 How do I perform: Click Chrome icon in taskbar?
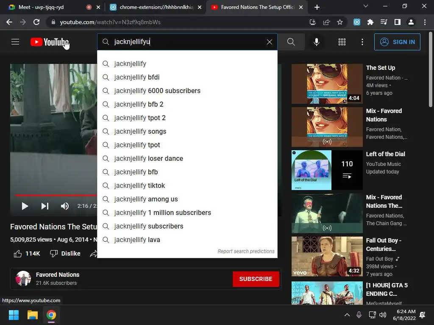click(x=51, y=315)
